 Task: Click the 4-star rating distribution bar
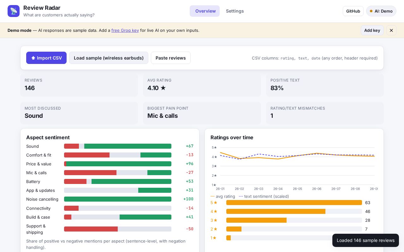pos(294,211)
